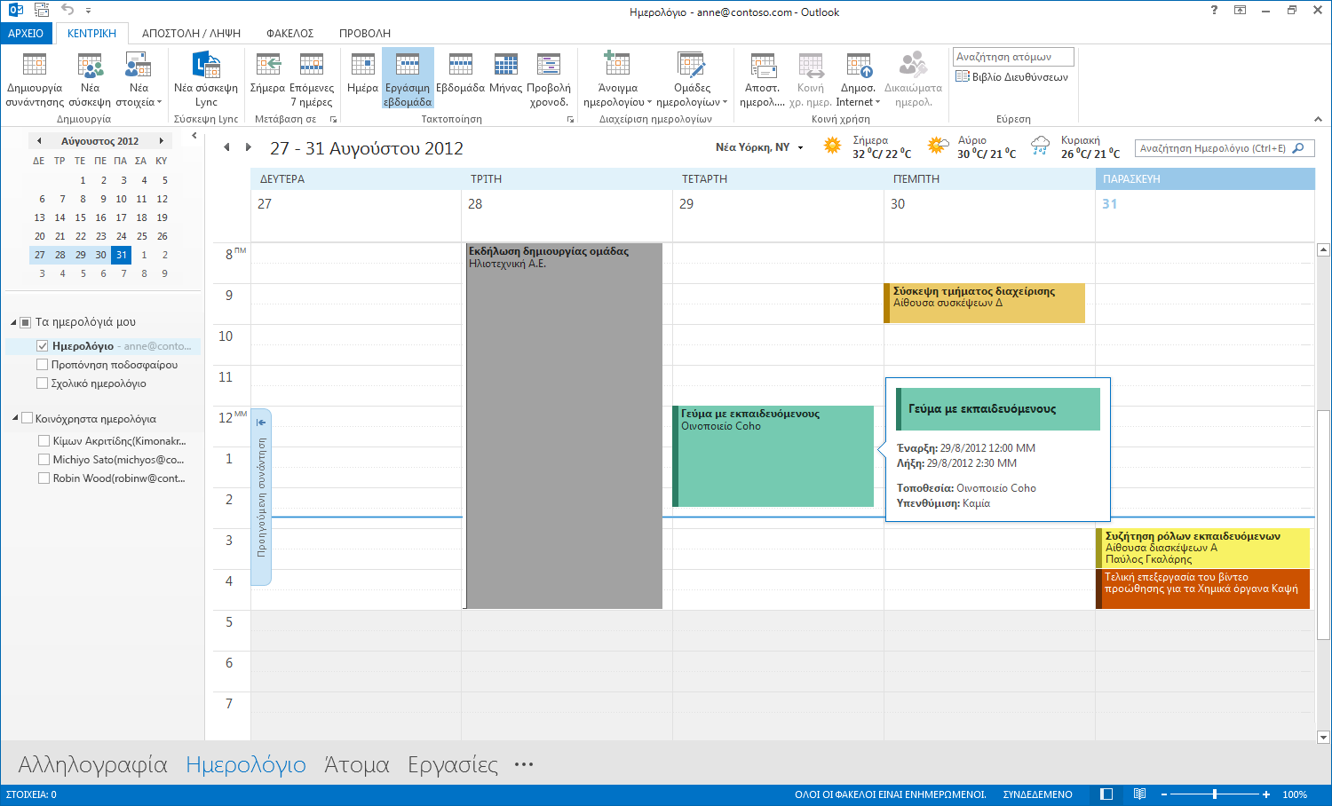Toggle Κοινόχρηστα ημερολόγια group checkbox

(27, 418)
